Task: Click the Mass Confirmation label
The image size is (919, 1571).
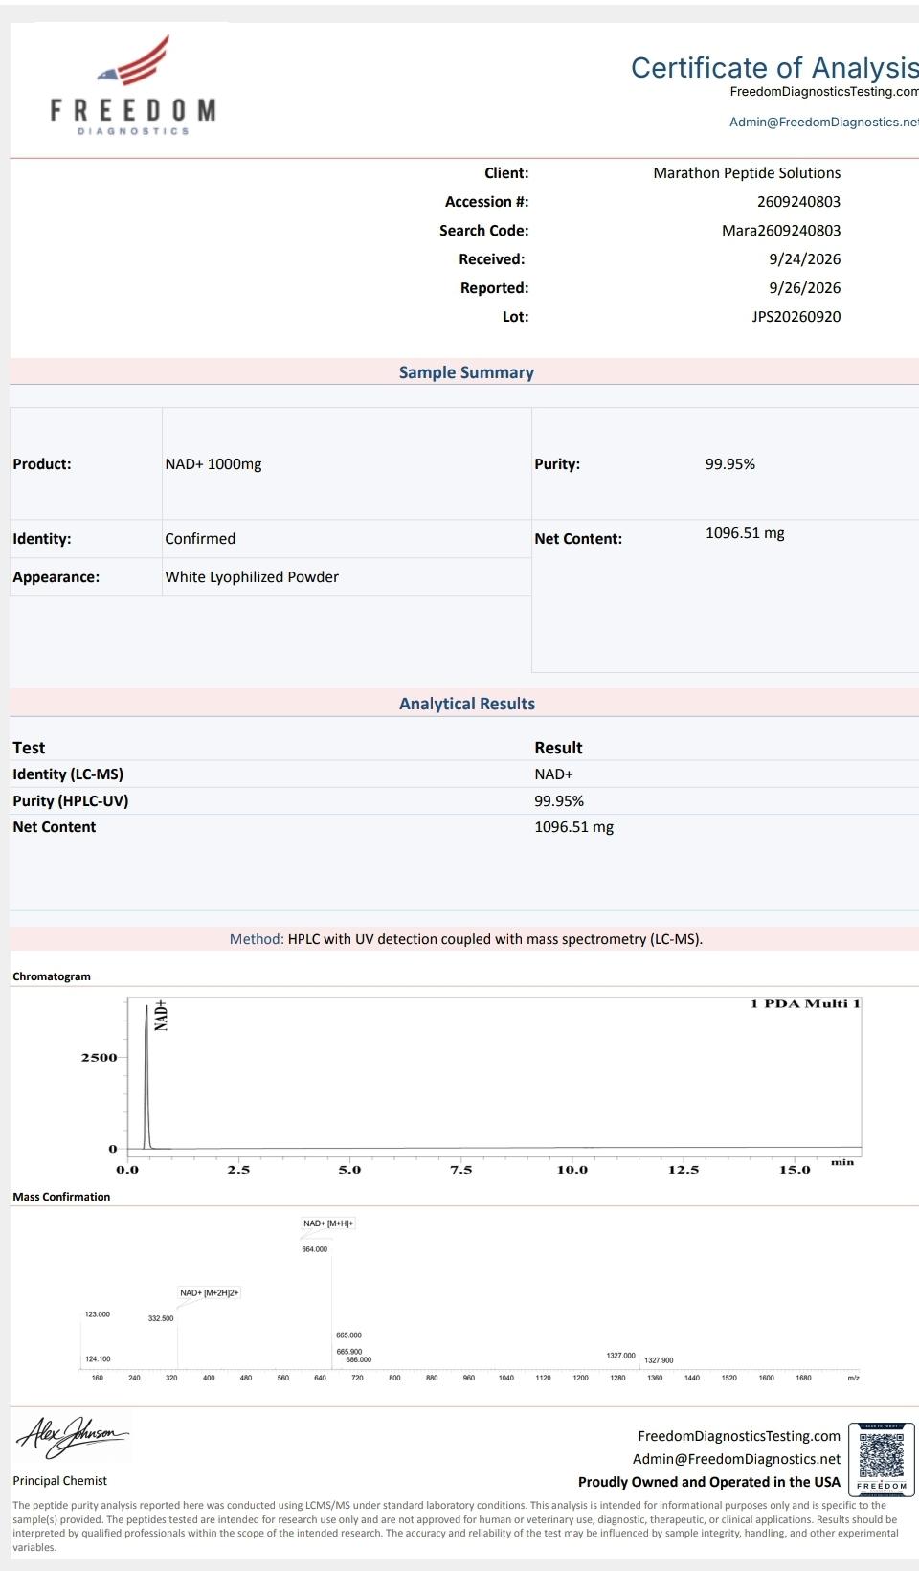Action: click(x=61, y=1197)
